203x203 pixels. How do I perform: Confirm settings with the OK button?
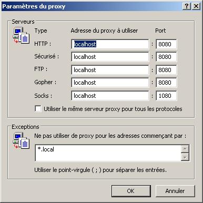(x=131, y=191)
